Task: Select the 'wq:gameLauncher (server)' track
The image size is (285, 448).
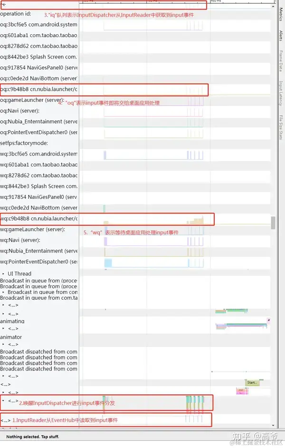Action: click(x=32, y=229)
